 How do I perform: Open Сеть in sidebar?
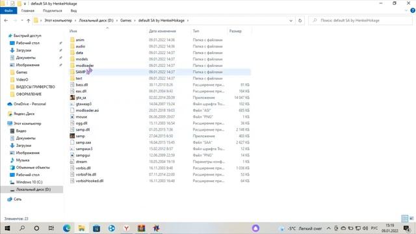(18, 200)
